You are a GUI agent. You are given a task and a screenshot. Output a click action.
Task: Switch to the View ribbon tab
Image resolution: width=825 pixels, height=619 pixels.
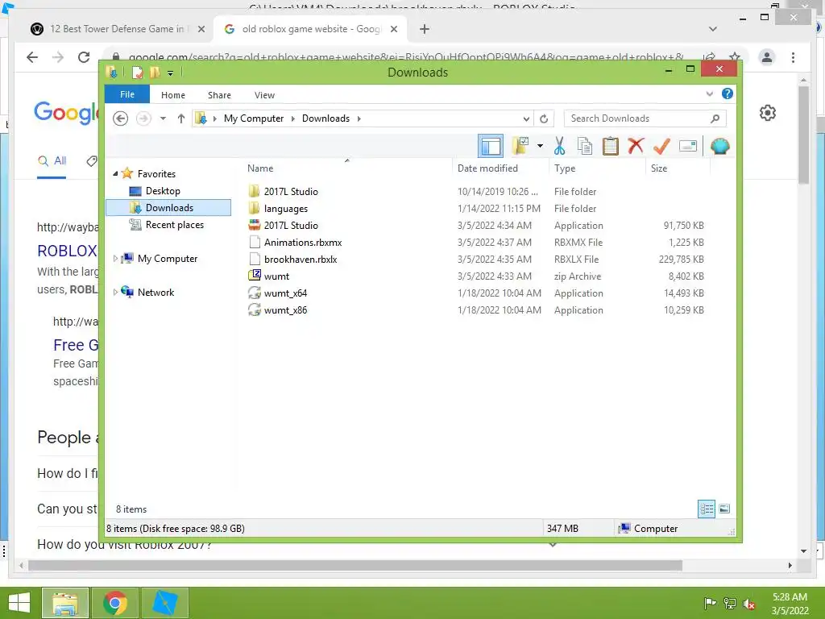coord(264,95)
